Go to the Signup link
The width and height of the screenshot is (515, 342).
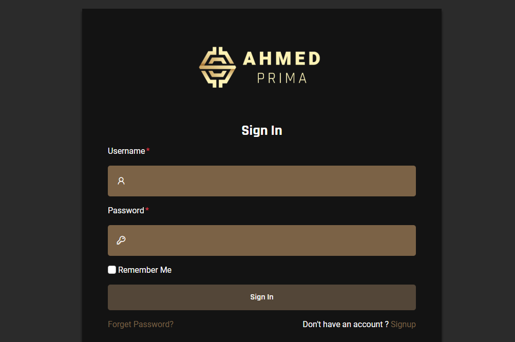coord(403,325)
